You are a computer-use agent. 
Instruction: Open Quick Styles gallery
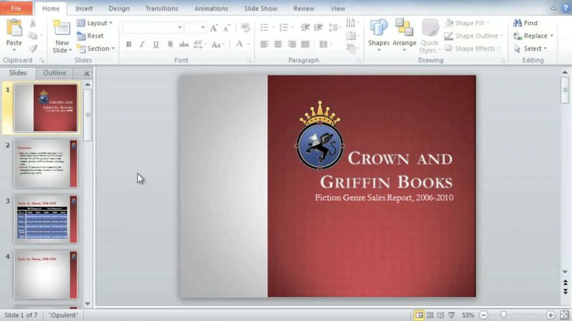click(x=430, y=36)
